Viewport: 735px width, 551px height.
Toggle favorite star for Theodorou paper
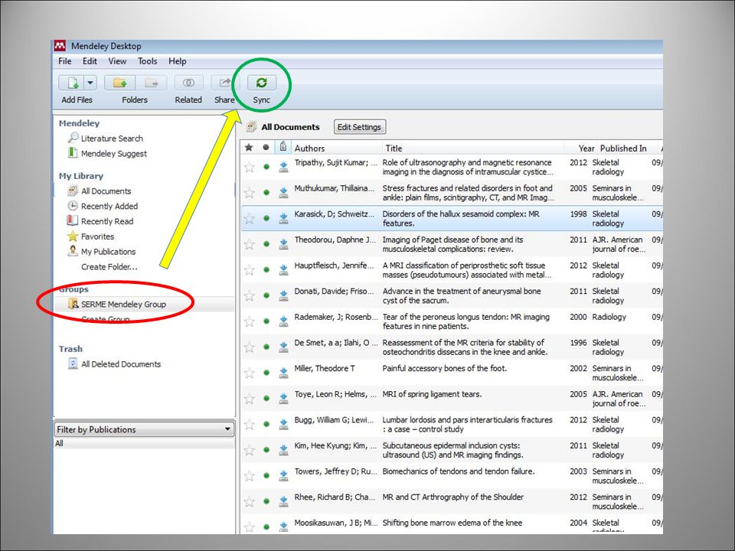click(249, 245)
